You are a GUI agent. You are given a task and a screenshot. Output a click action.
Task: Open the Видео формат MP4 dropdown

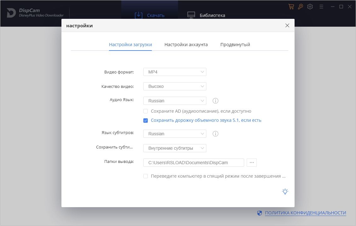coord(175,72)
